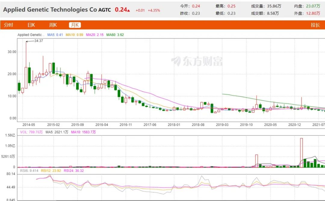Click the +0.01 price change value

tap(140, 10)
